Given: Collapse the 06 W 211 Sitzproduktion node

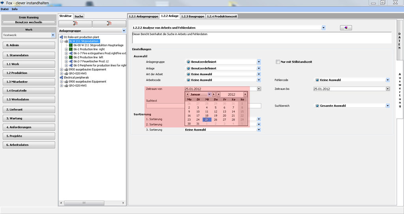Looking at the screenshot, I should click(x=62, y=41).
